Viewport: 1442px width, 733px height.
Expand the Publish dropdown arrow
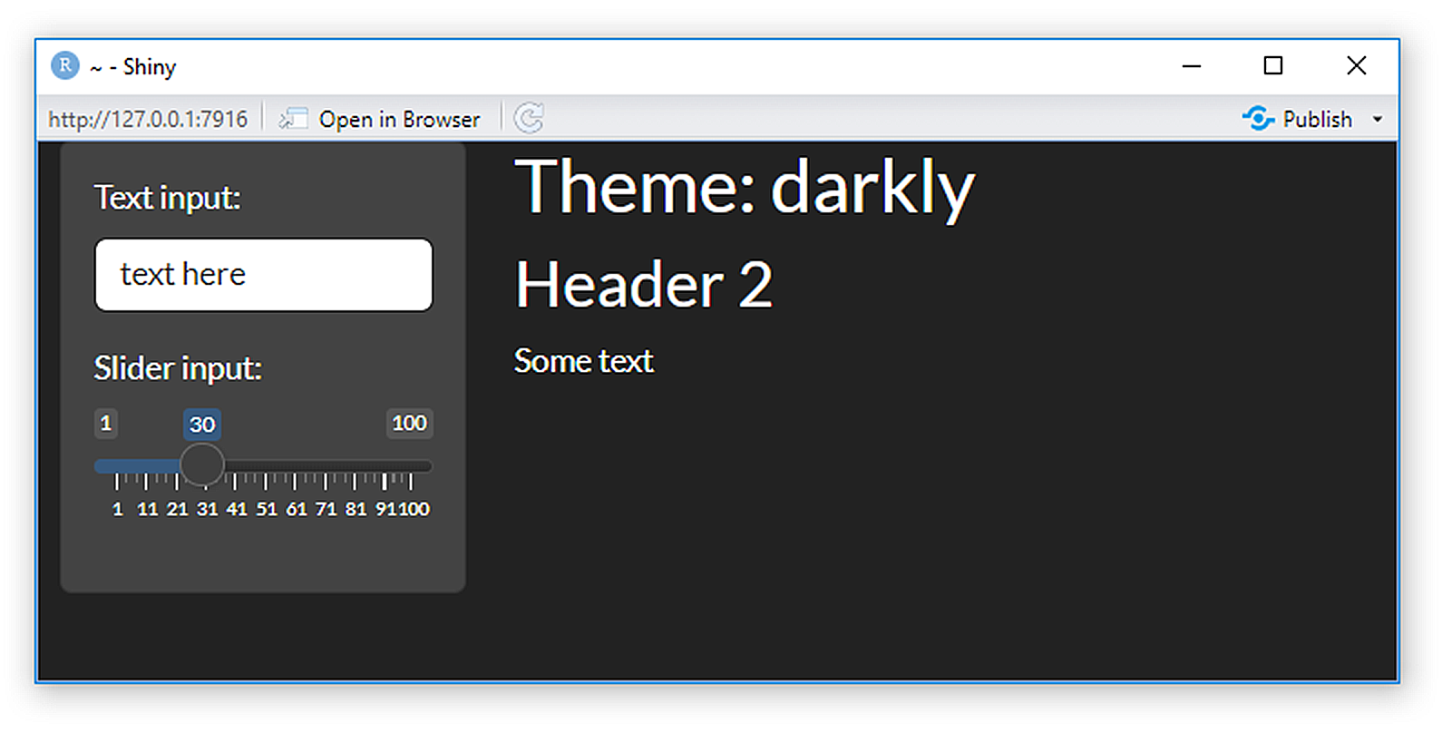1378,119
